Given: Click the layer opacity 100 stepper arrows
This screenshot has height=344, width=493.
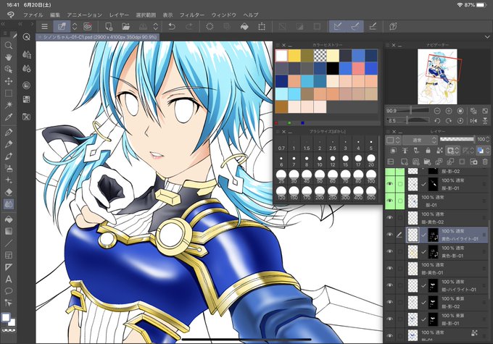Looking at the screenshot, I should click(488, 139).
